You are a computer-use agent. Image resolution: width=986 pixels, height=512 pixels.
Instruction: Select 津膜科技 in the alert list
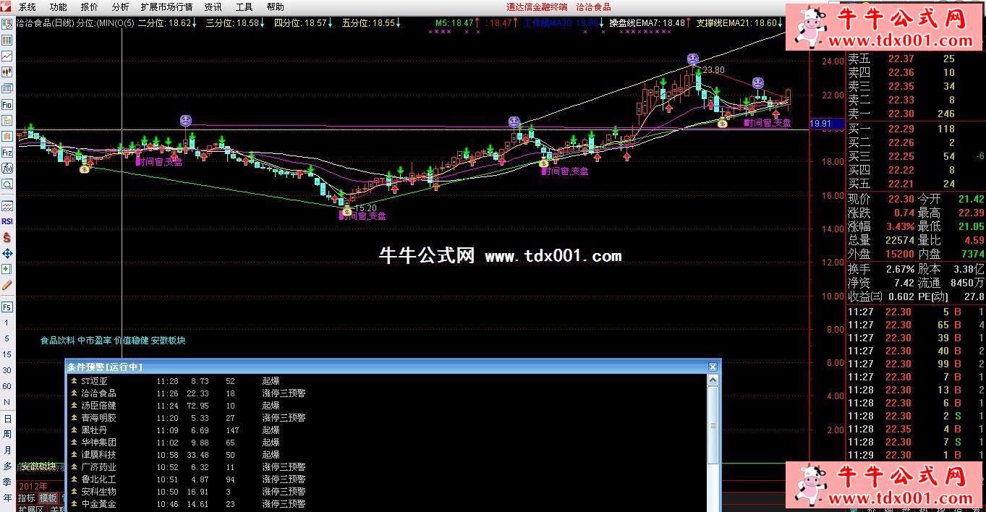[x=99, y=455]
